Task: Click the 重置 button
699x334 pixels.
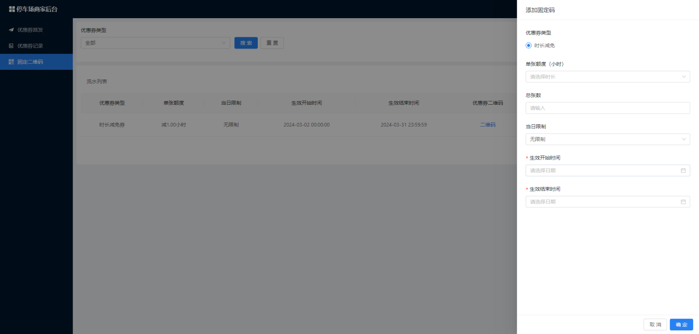Action: tap(272, 43)
